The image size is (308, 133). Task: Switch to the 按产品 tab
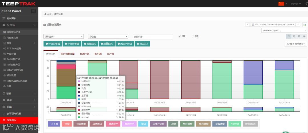click(111, 54)
